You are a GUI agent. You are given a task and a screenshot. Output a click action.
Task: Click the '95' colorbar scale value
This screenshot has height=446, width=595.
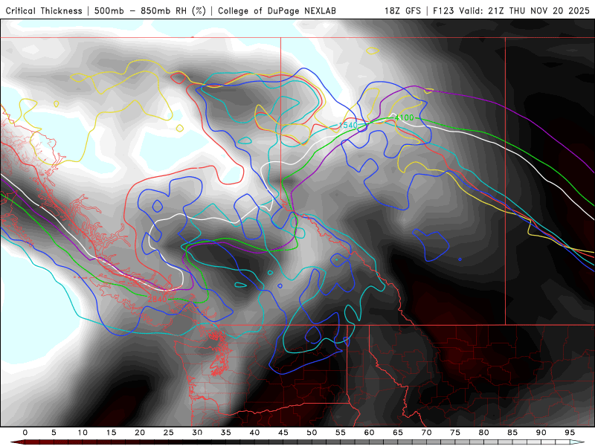point(569,433)
